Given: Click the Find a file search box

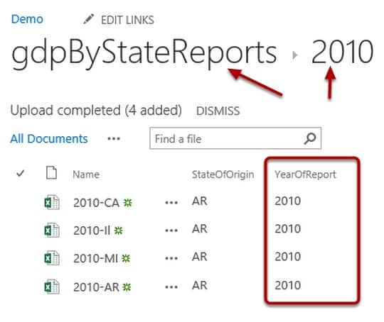Looking at the screenshot, I should coord(235,138).
